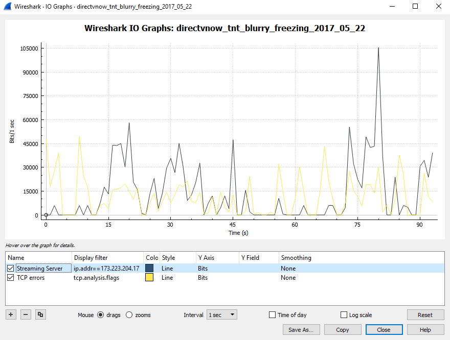This screenshot has height=340, width=450.
Task: Click the Line style of TCP errors row
Action: [x=167, y=278]
